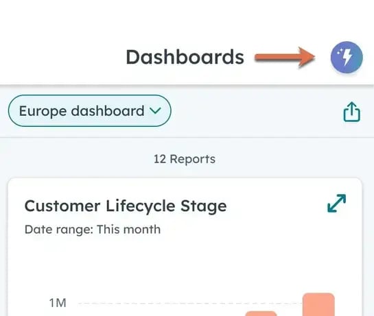Click the sparkle stars inside AI icon
This screenshot has height=316, width=374.
pos(340,52)
